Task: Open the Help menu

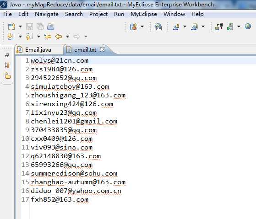Action: click(x=197, y=14)
